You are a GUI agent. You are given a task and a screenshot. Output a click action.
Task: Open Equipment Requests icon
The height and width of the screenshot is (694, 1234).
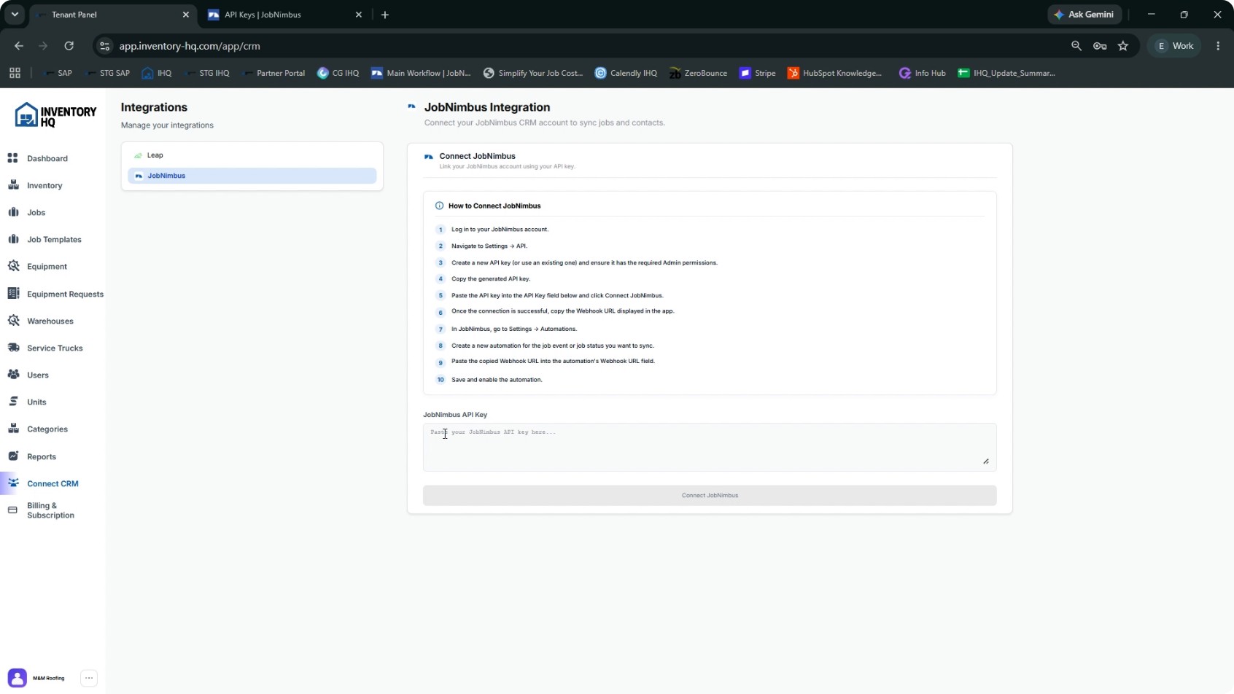[x=13, y=294]
